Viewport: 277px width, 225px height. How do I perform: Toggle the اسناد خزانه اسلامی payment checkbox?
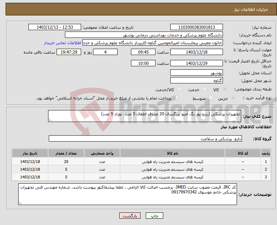[x=176, y=97]
